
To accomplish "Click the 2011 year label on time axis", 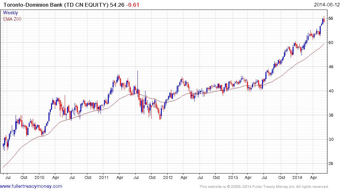I will [104, 177].
